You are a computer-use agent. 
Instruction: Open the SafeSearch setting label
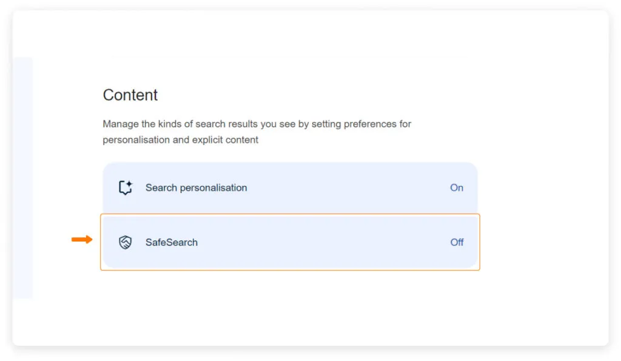tap(172, 242)
